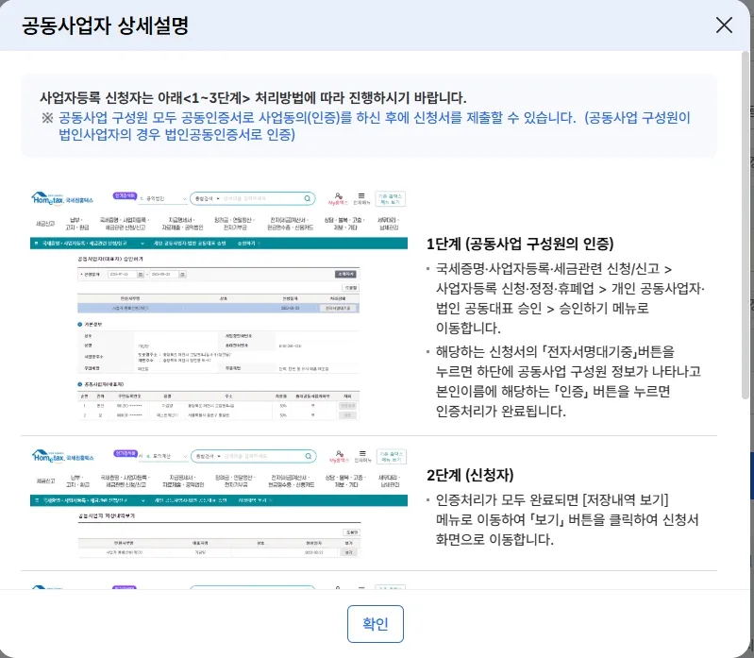
Task: Click the search magnifier icon in step 1 screenshot
Action: [x=308, y=198]
